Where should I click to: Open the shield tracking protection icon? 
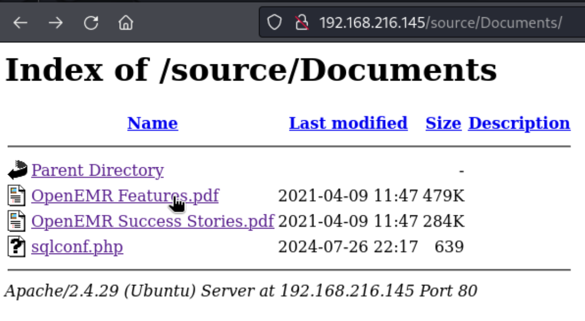point(274,23)
